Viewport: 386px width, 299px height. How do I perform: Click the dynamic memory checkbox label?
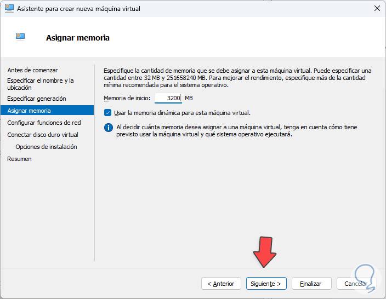(182, 113)
